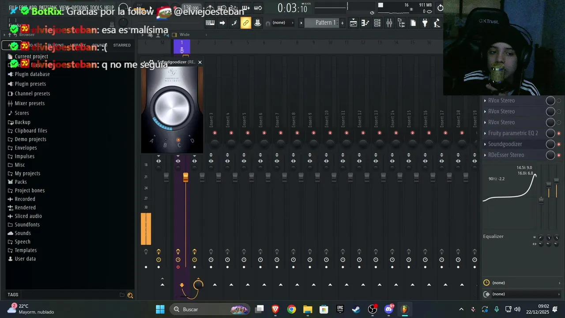Toggle RDeEsser Stereo slot enable LED
This screenshot has width=565, height=318.
point(559,155)
